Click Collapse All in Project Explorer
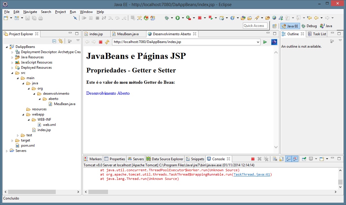The image size is (346, 205). tap(54, 41)
